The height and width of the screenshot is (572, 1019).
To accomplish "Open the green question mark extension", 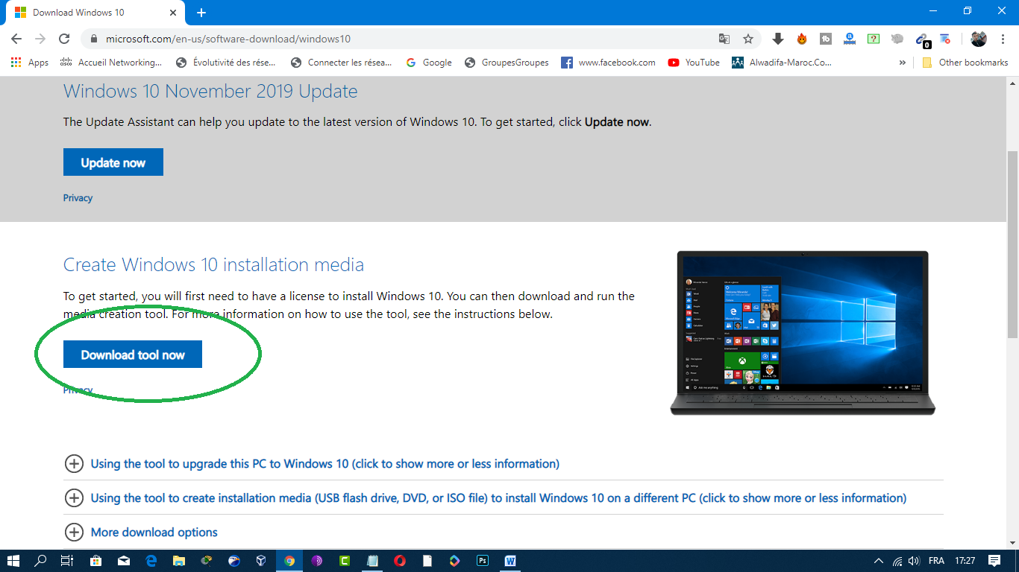I will tap(874, 39).
